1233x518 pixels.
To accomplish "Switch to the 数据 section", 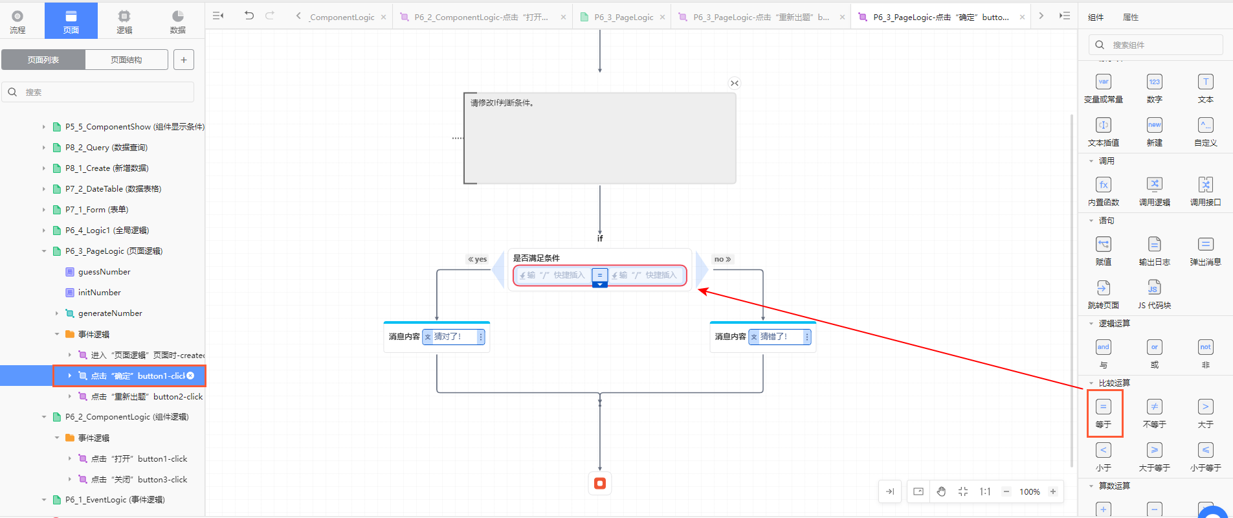I will point(177,21).
